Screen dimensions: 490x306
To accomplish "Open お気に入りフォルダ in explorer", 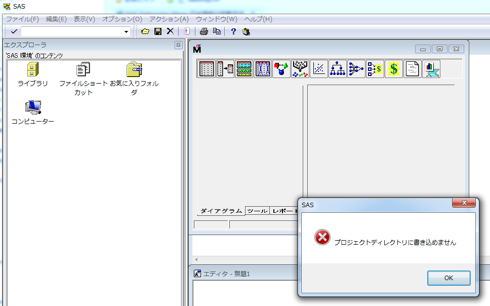I will [x=134, y=70].
